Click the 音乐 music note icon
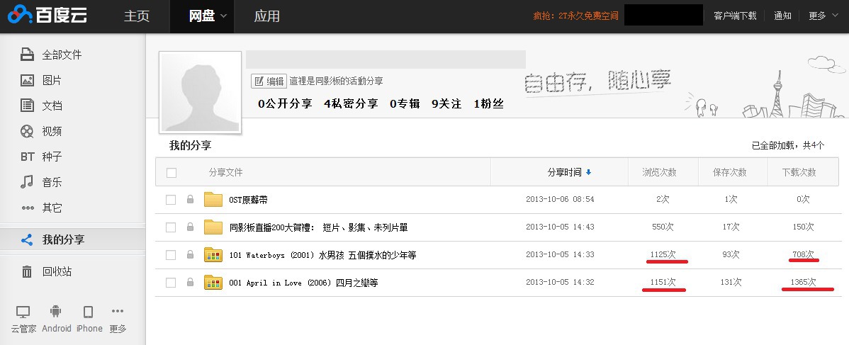 tap(26, 182)
